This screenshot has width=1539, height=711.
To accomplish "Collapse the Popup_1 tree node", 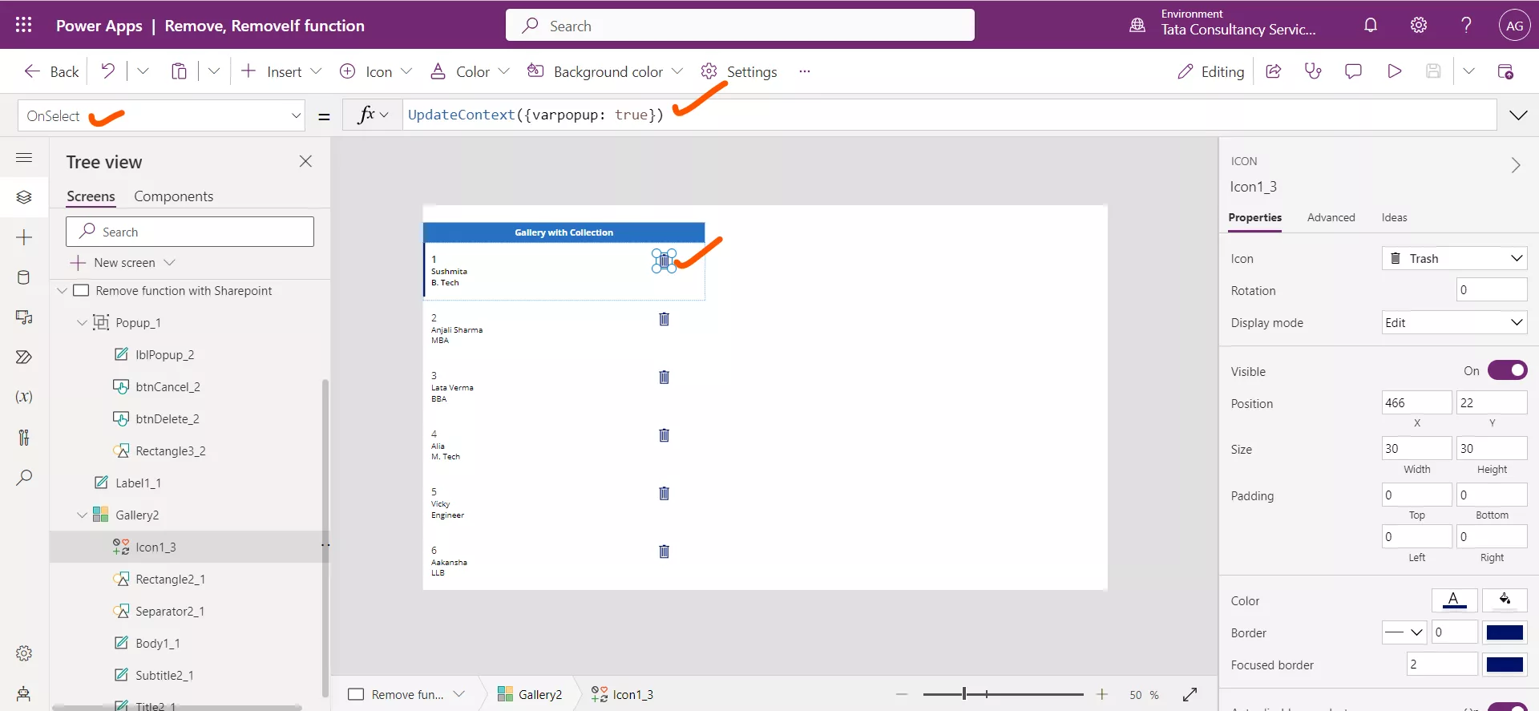I will (82, 322).
